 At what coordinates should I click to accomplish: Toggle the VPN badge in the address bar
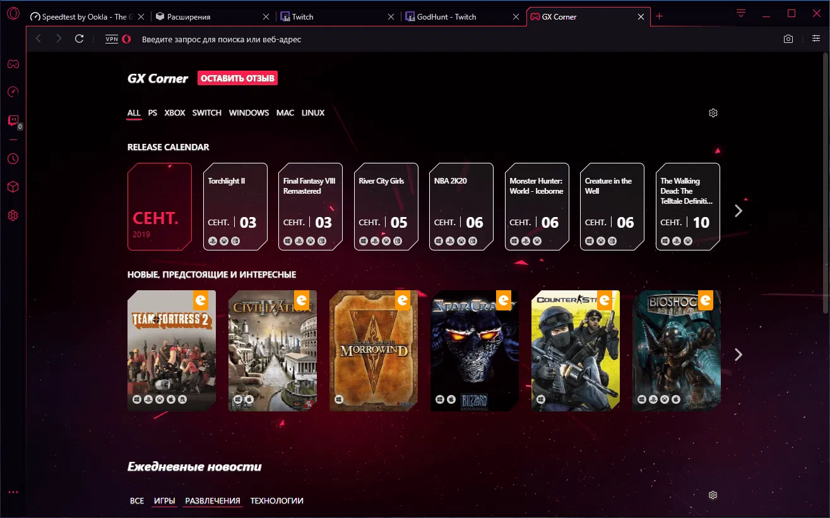tap(112, 39)
